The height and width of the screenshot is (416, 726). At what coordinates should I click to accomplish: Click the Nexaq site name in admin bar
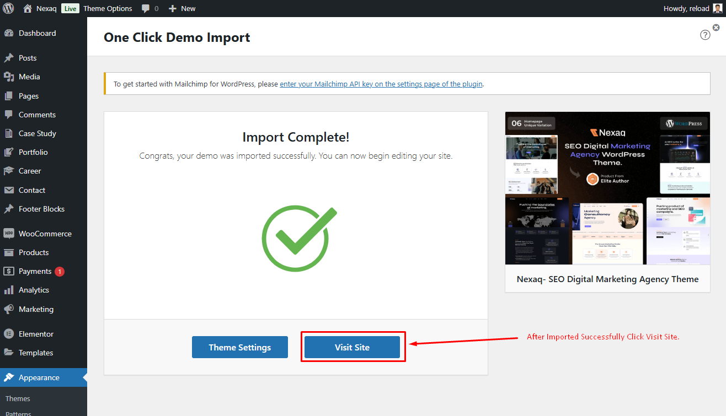(46, 8)
